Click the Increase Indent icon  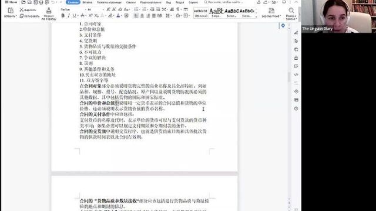158,9
